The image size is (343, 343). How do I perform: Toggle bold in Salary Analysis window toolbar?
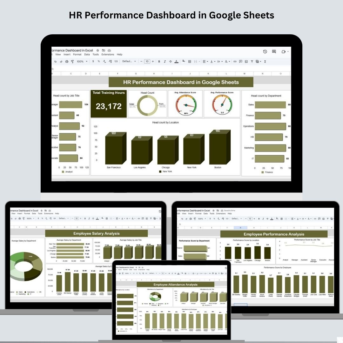click(85, 219)
